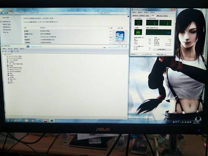Click the refresh button beside the address bar
Viewport: 208px width, 156px height.
point(101,13)
